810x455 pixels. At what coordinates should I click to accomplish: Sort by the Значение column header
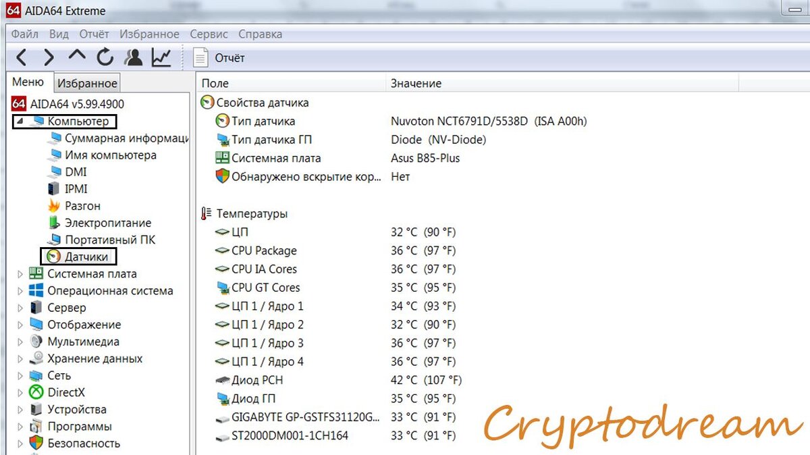[x=563, y=83]
